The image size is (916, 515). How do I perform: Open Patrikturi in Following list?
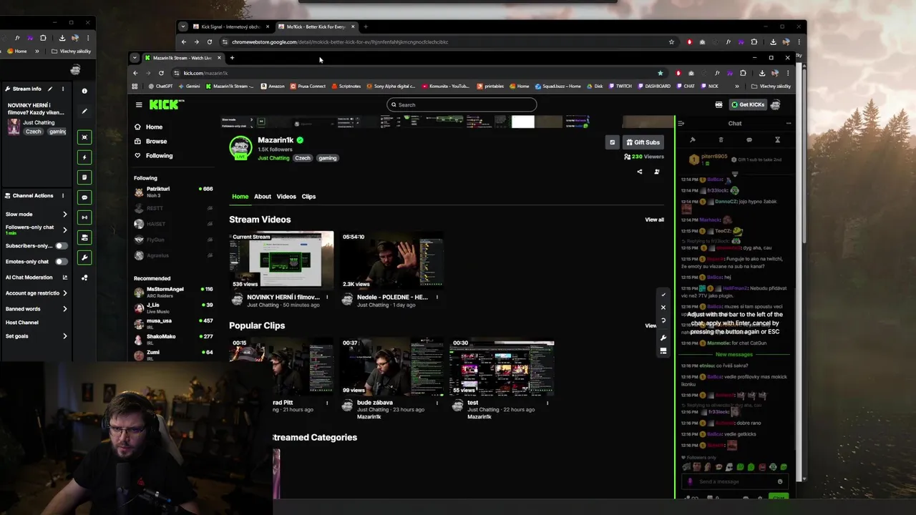click(173, 192)
